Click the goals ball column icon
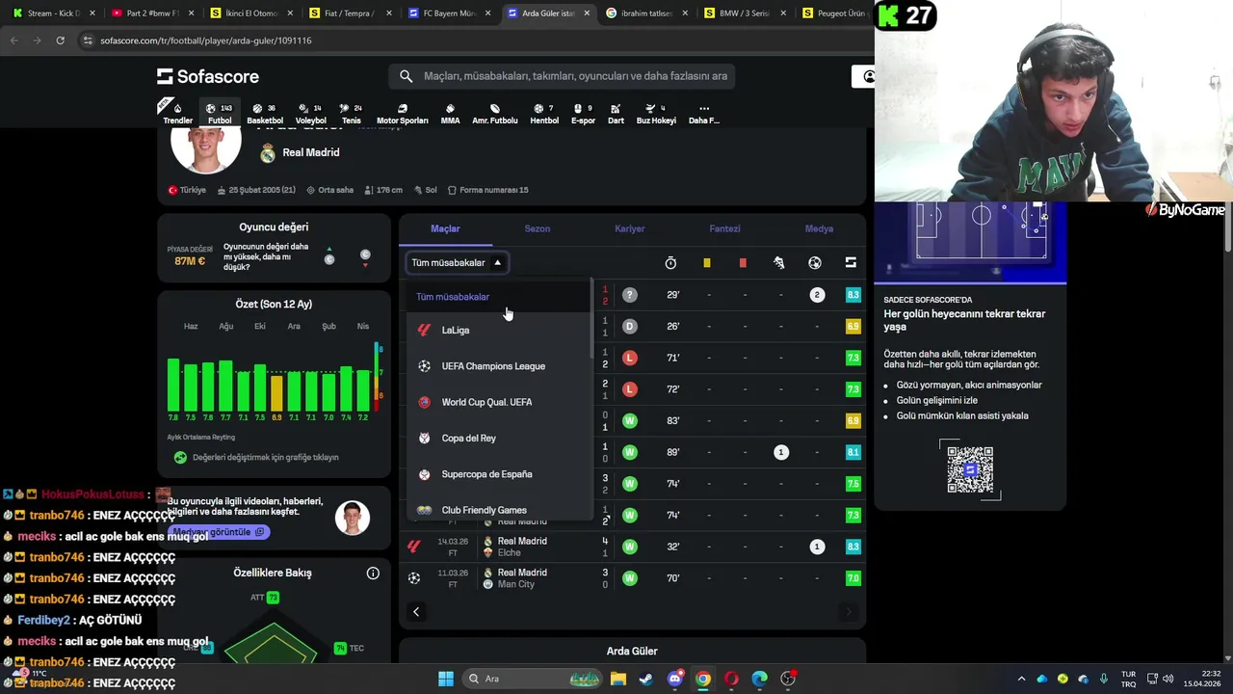1233x694 pixels. click(x=815, y=263)
